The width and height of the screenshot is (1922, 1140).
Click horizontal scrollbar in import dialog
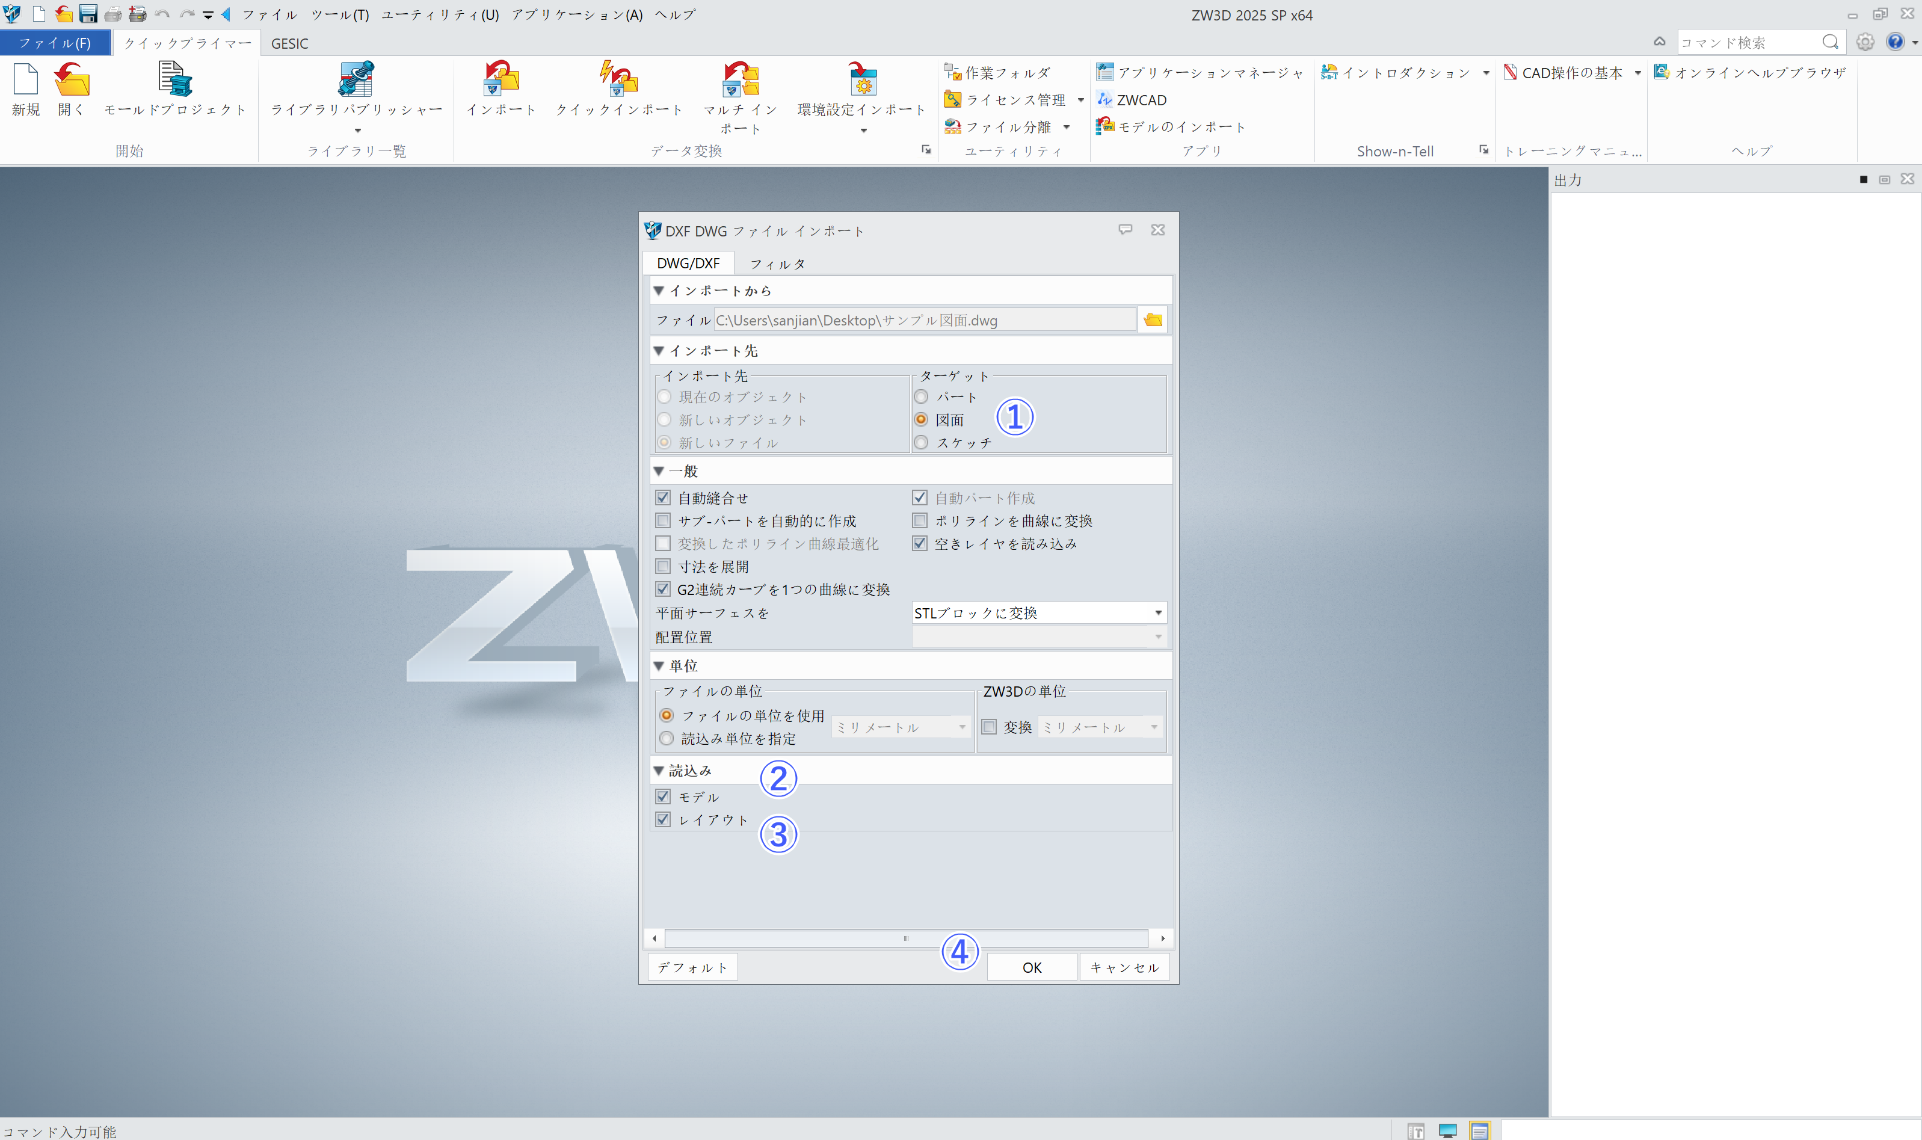[907, 938]
